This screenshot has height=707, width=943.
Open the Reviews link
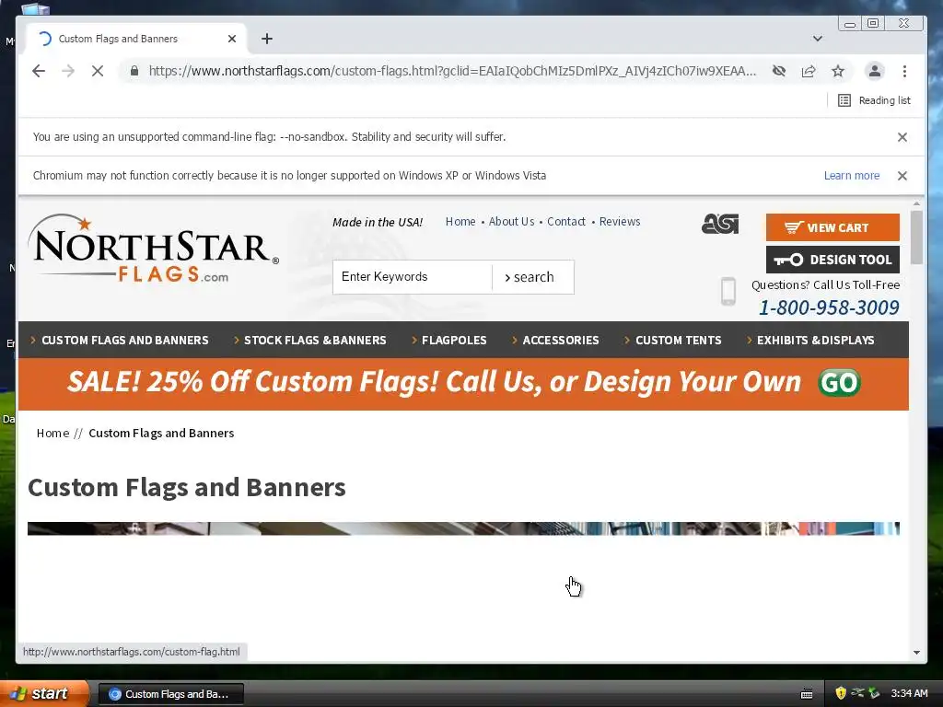pos(620,221)
